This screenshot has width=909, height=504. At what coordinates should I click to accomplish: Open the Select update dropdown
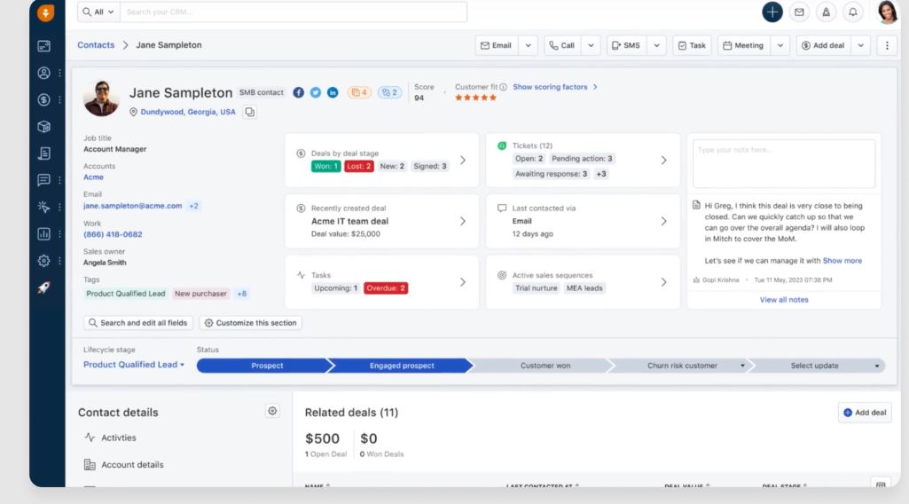click(877, 366)
